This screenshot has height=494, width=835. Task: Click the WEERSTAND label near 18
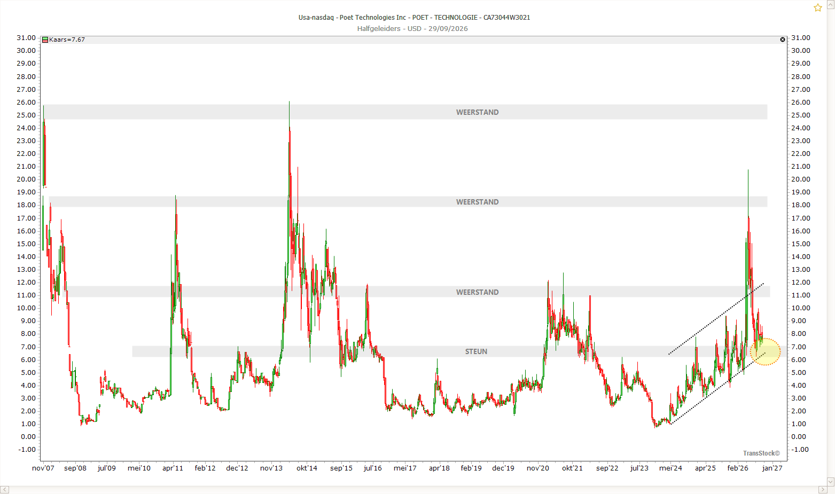coord(477,202)
